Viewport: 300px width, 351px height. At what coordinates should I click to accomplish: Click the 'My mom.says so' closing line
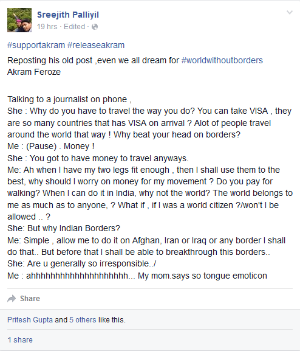pos(137,276)
